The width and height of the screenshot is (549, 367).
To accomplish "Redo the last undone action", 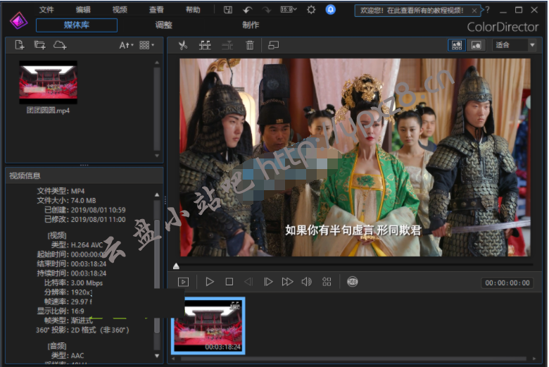I will pos(267,10).
